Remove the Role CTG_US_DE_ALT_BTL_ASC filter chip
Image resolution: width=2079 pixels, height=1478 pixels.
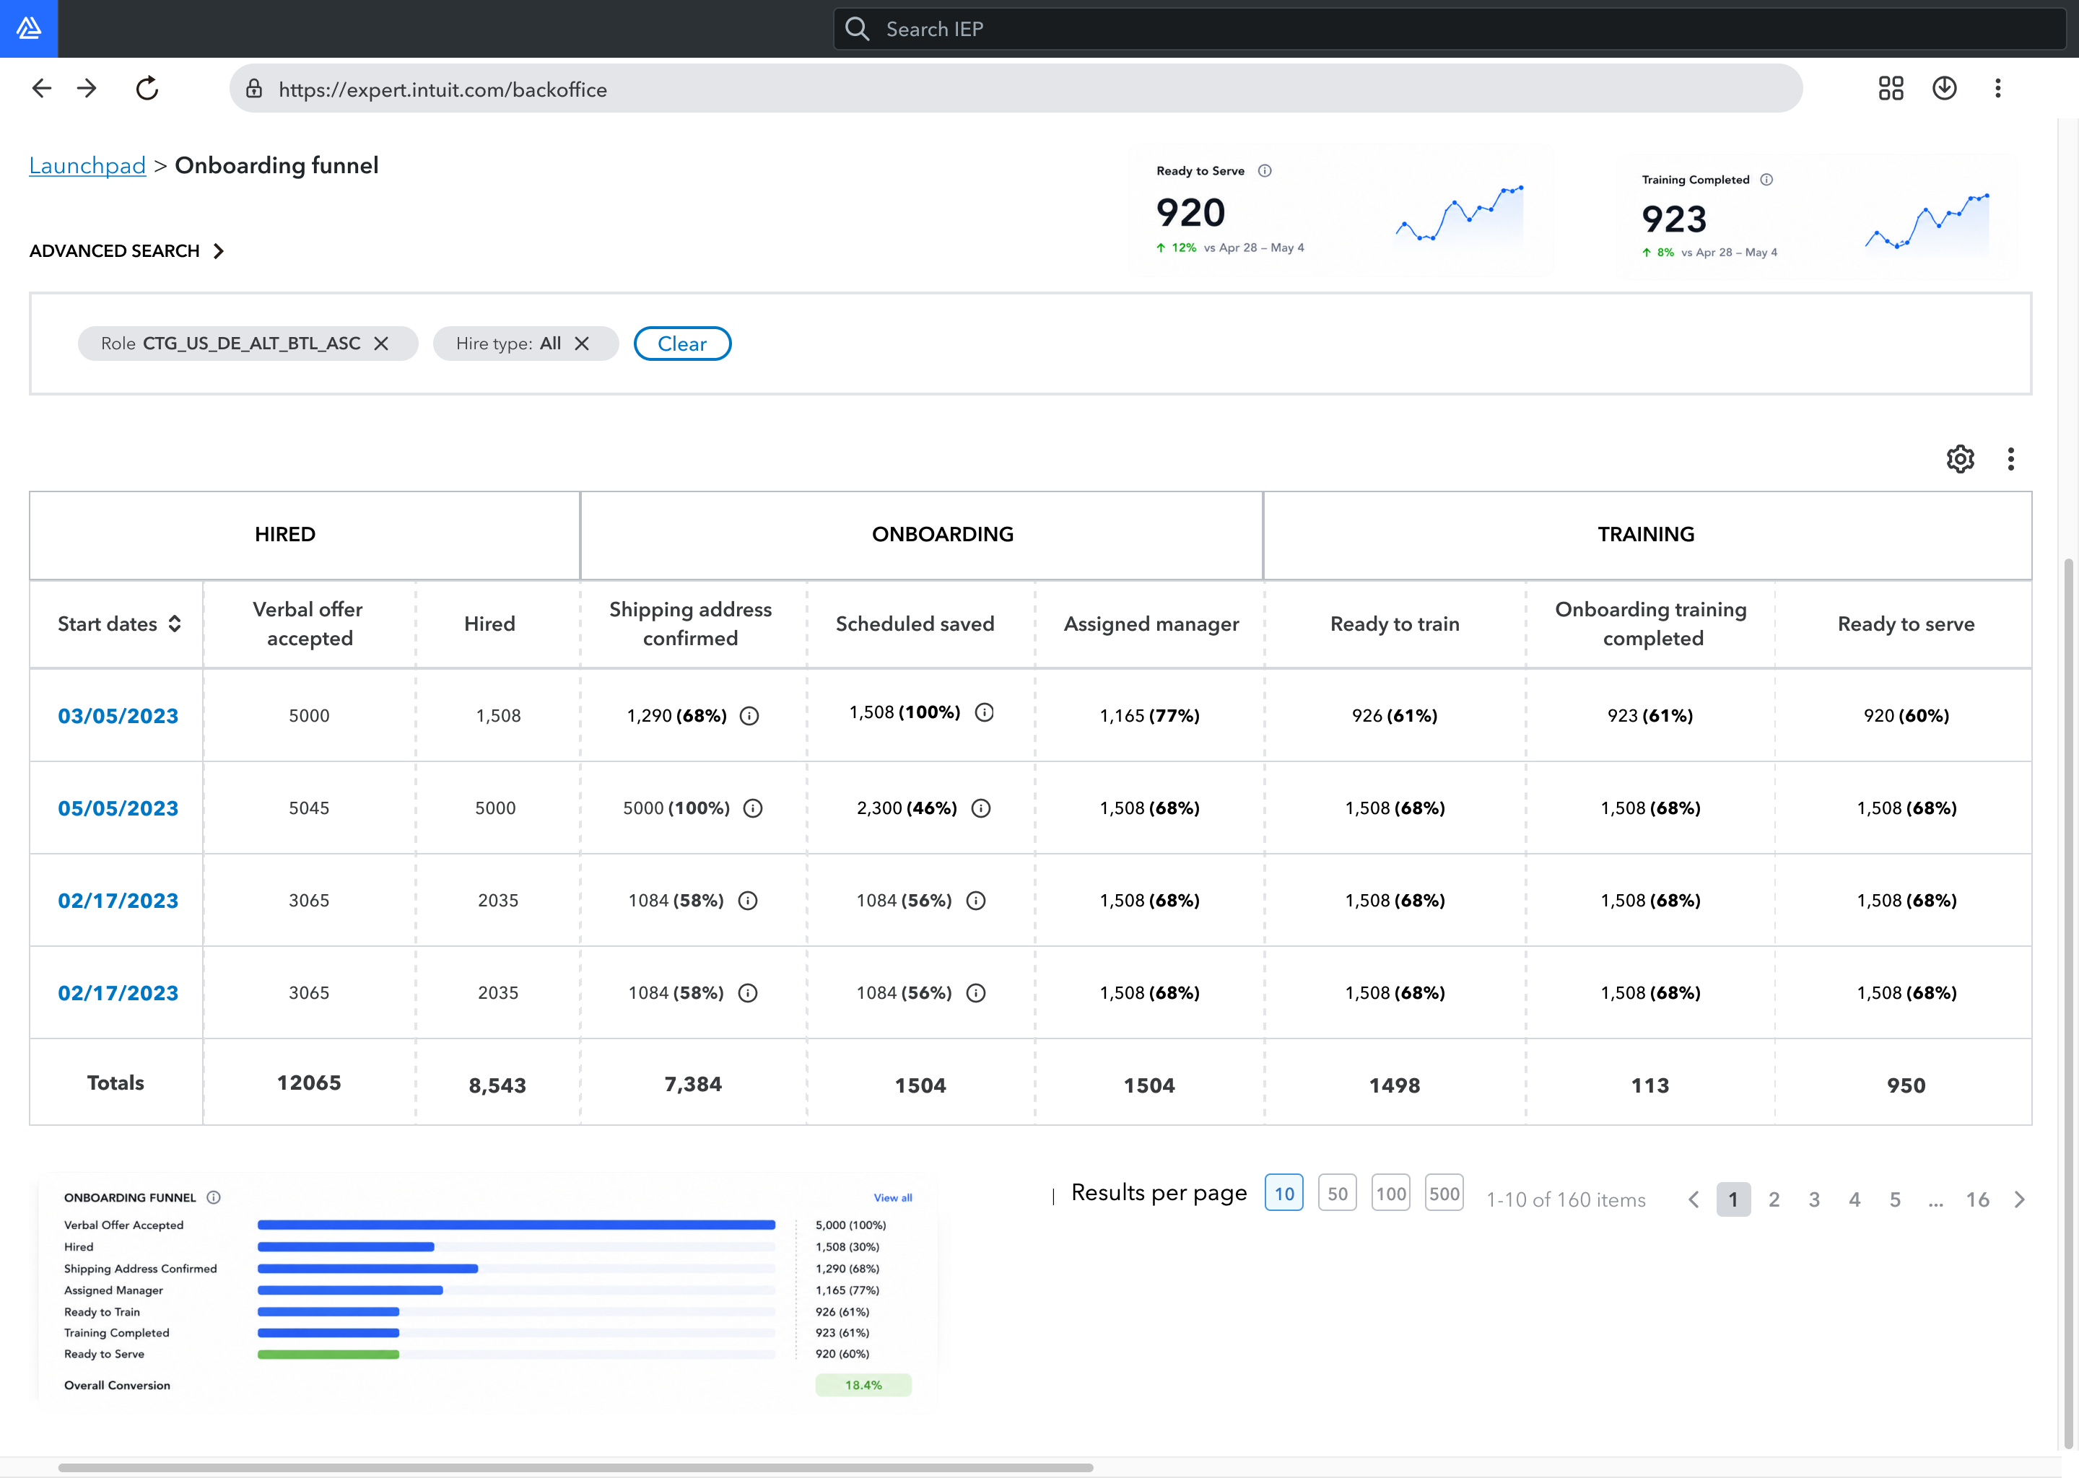click(x=381, y=343)
